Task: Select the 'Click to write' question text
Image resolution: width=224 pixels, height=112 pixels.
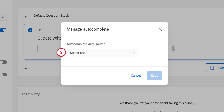Action: pyautogui.click(x=49, y=38)
